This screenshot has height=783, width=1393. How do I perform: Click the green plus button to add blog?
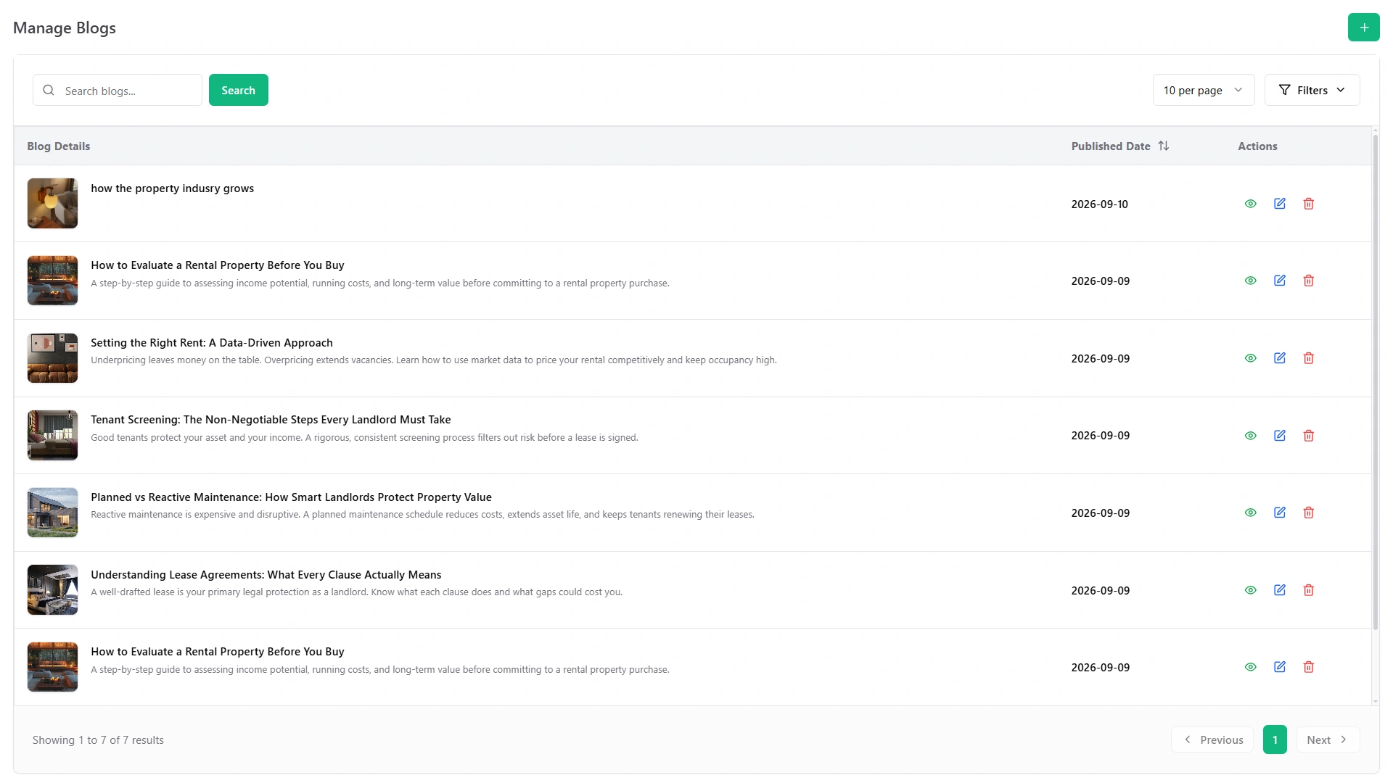pos(1363,28)
